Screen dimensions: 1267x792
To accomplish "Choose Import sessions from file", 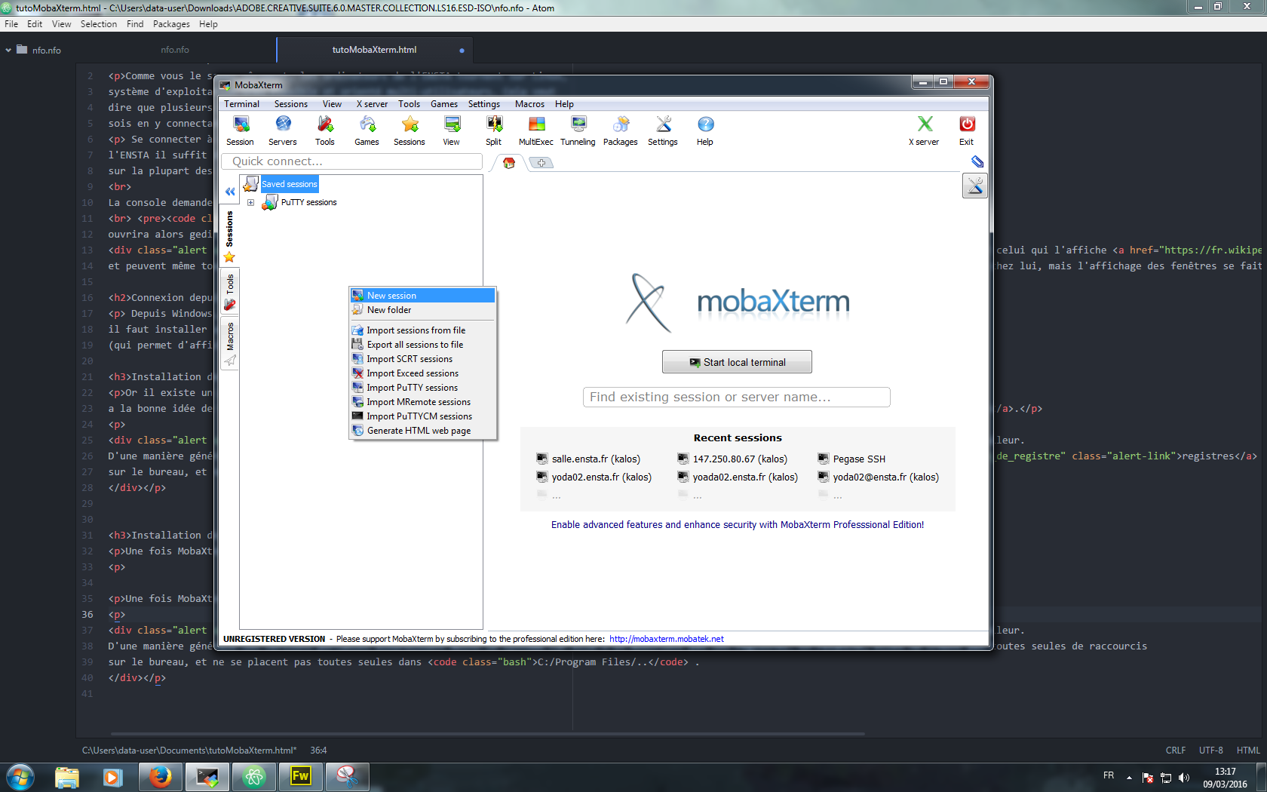I will [422, 330].
